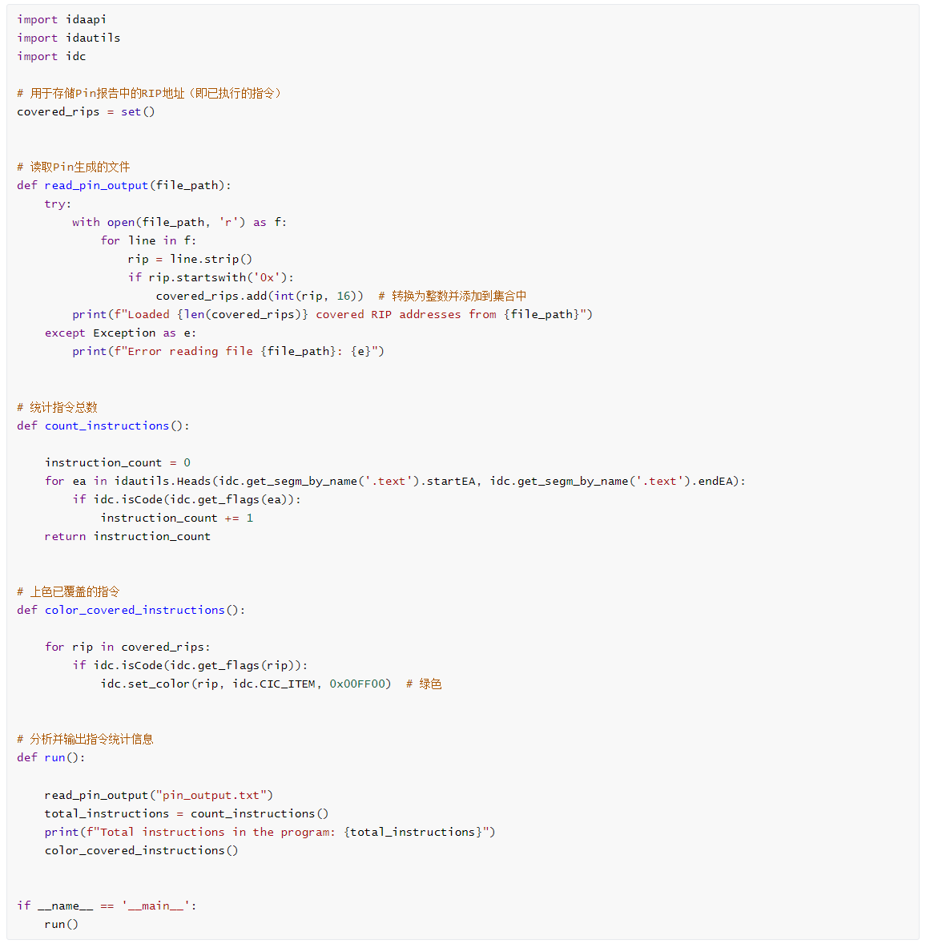Click the 'import idaapi' line
The height and width of the screenshot is (948, 926).
[x=62, y=19]
